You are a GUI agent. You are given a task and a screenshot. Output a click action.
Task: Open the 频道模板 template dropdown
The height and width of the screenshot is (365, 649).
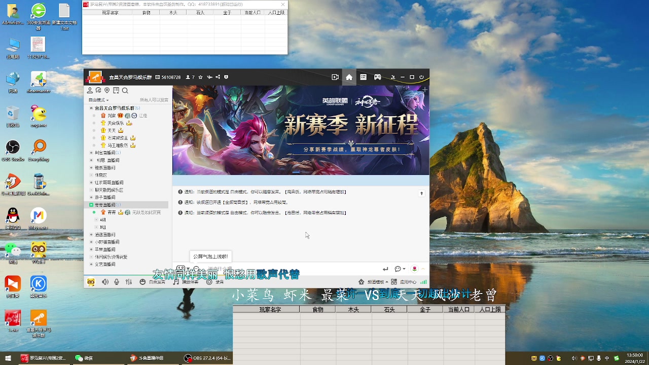click(373, 282)
